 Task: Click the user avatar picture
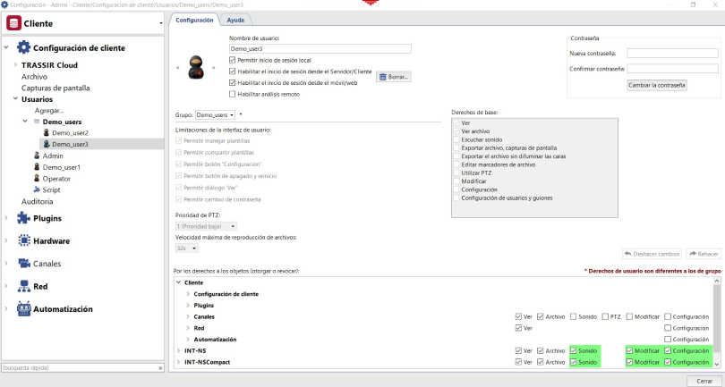(200, 68)
